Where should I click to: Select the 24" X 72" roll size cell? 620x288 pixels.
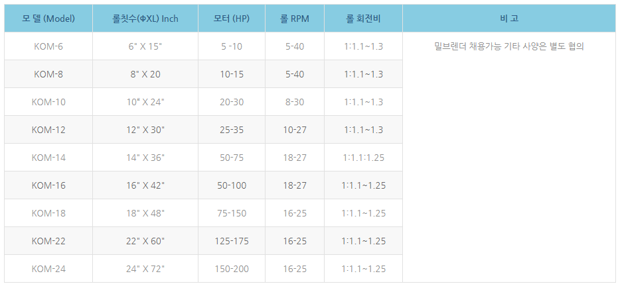145,269
